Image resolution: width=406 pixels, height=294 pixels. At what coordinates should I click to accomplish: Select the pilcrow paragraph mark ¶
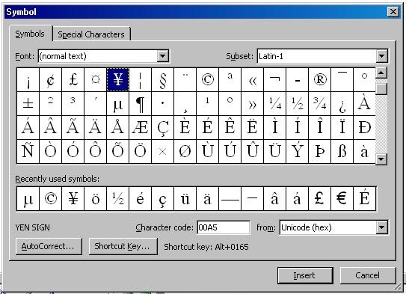(140, 104)
